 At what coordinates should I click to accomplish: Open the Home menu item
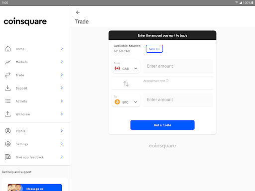(x=35, y=49)
